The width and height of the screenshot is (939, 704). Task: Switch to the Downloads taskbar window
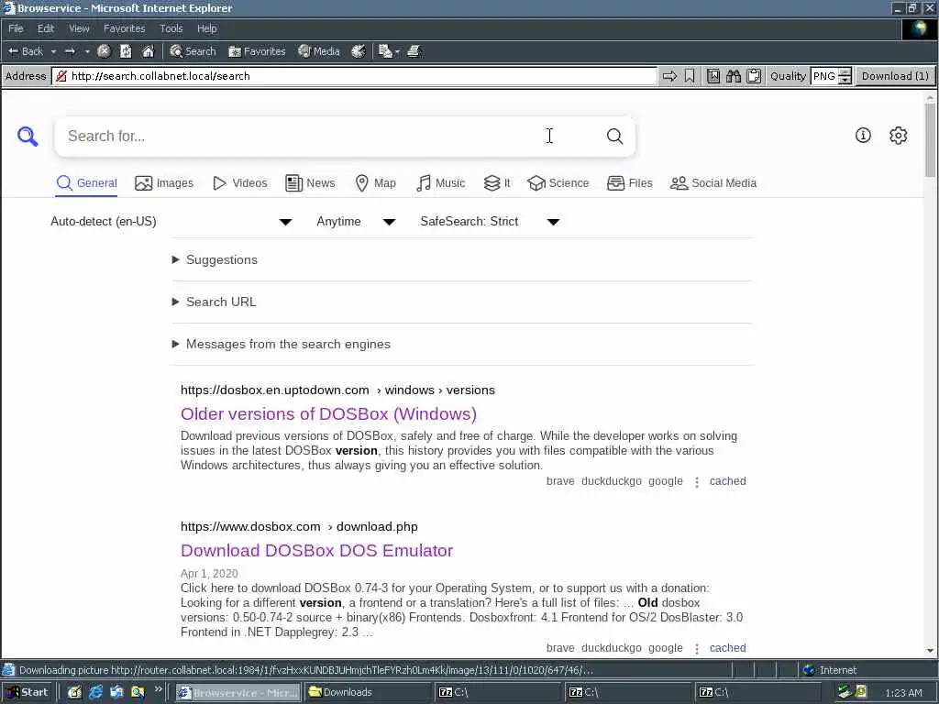[x=367, y=692]
